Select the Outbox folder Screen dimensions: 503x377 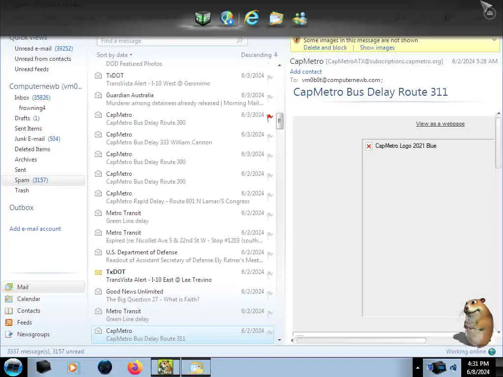point(21,208)
